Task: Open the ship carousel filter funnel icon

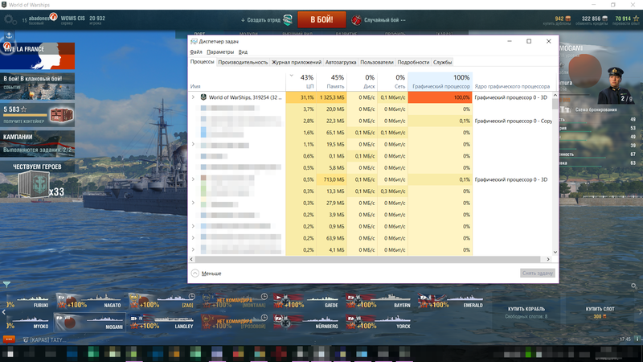Action: tap(6, 284)
